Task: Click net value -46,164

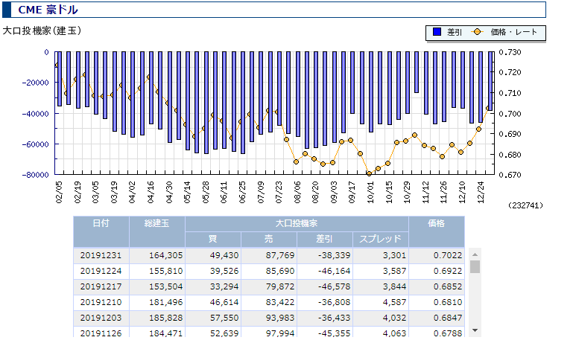Action: coord(335,271)
